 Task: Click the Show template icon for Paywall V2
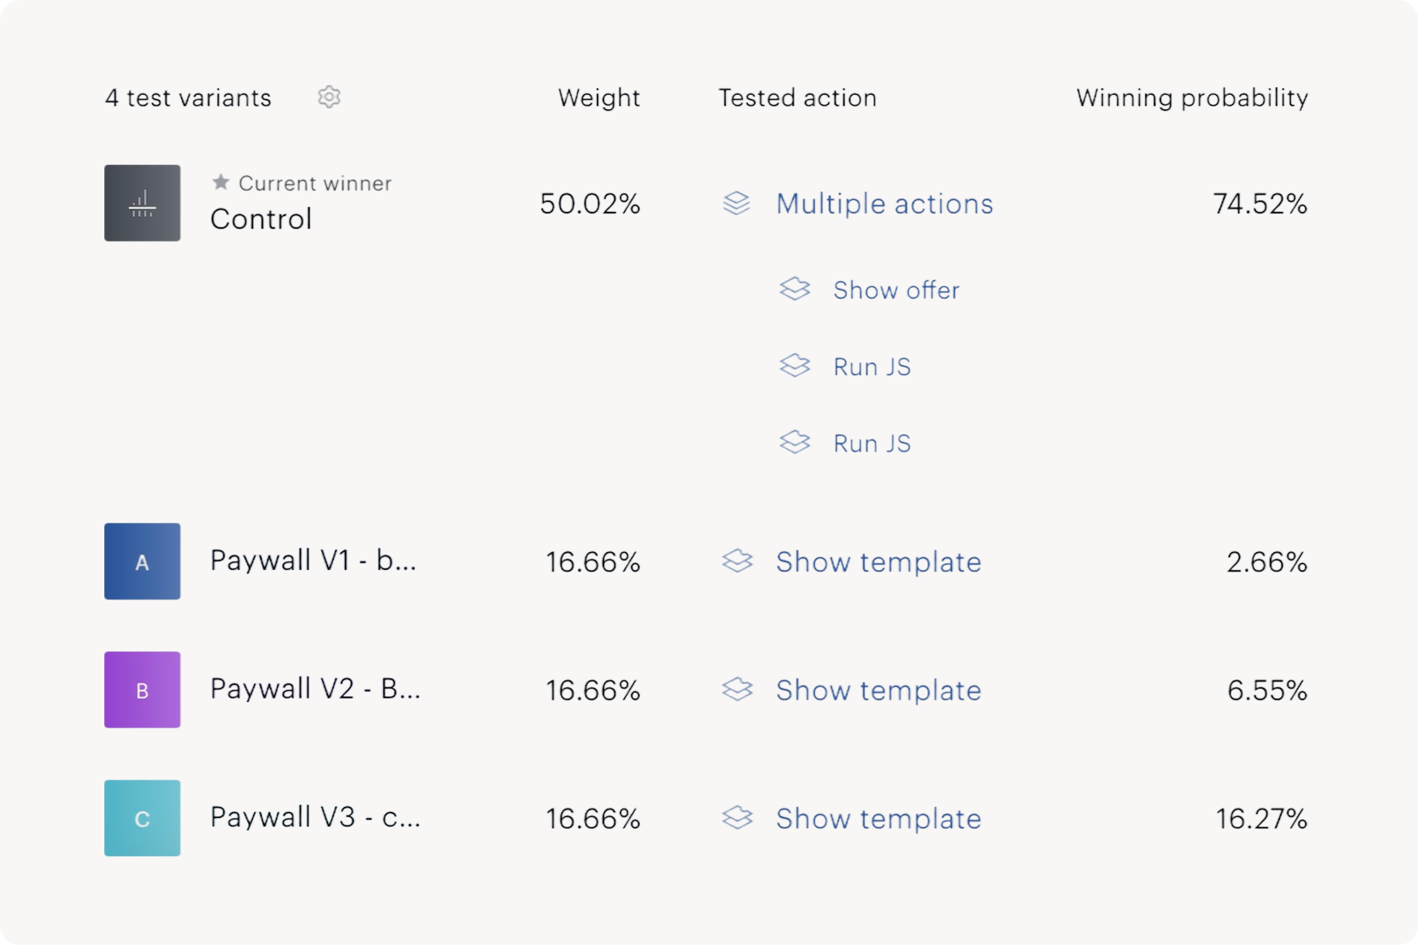(736, 690)
